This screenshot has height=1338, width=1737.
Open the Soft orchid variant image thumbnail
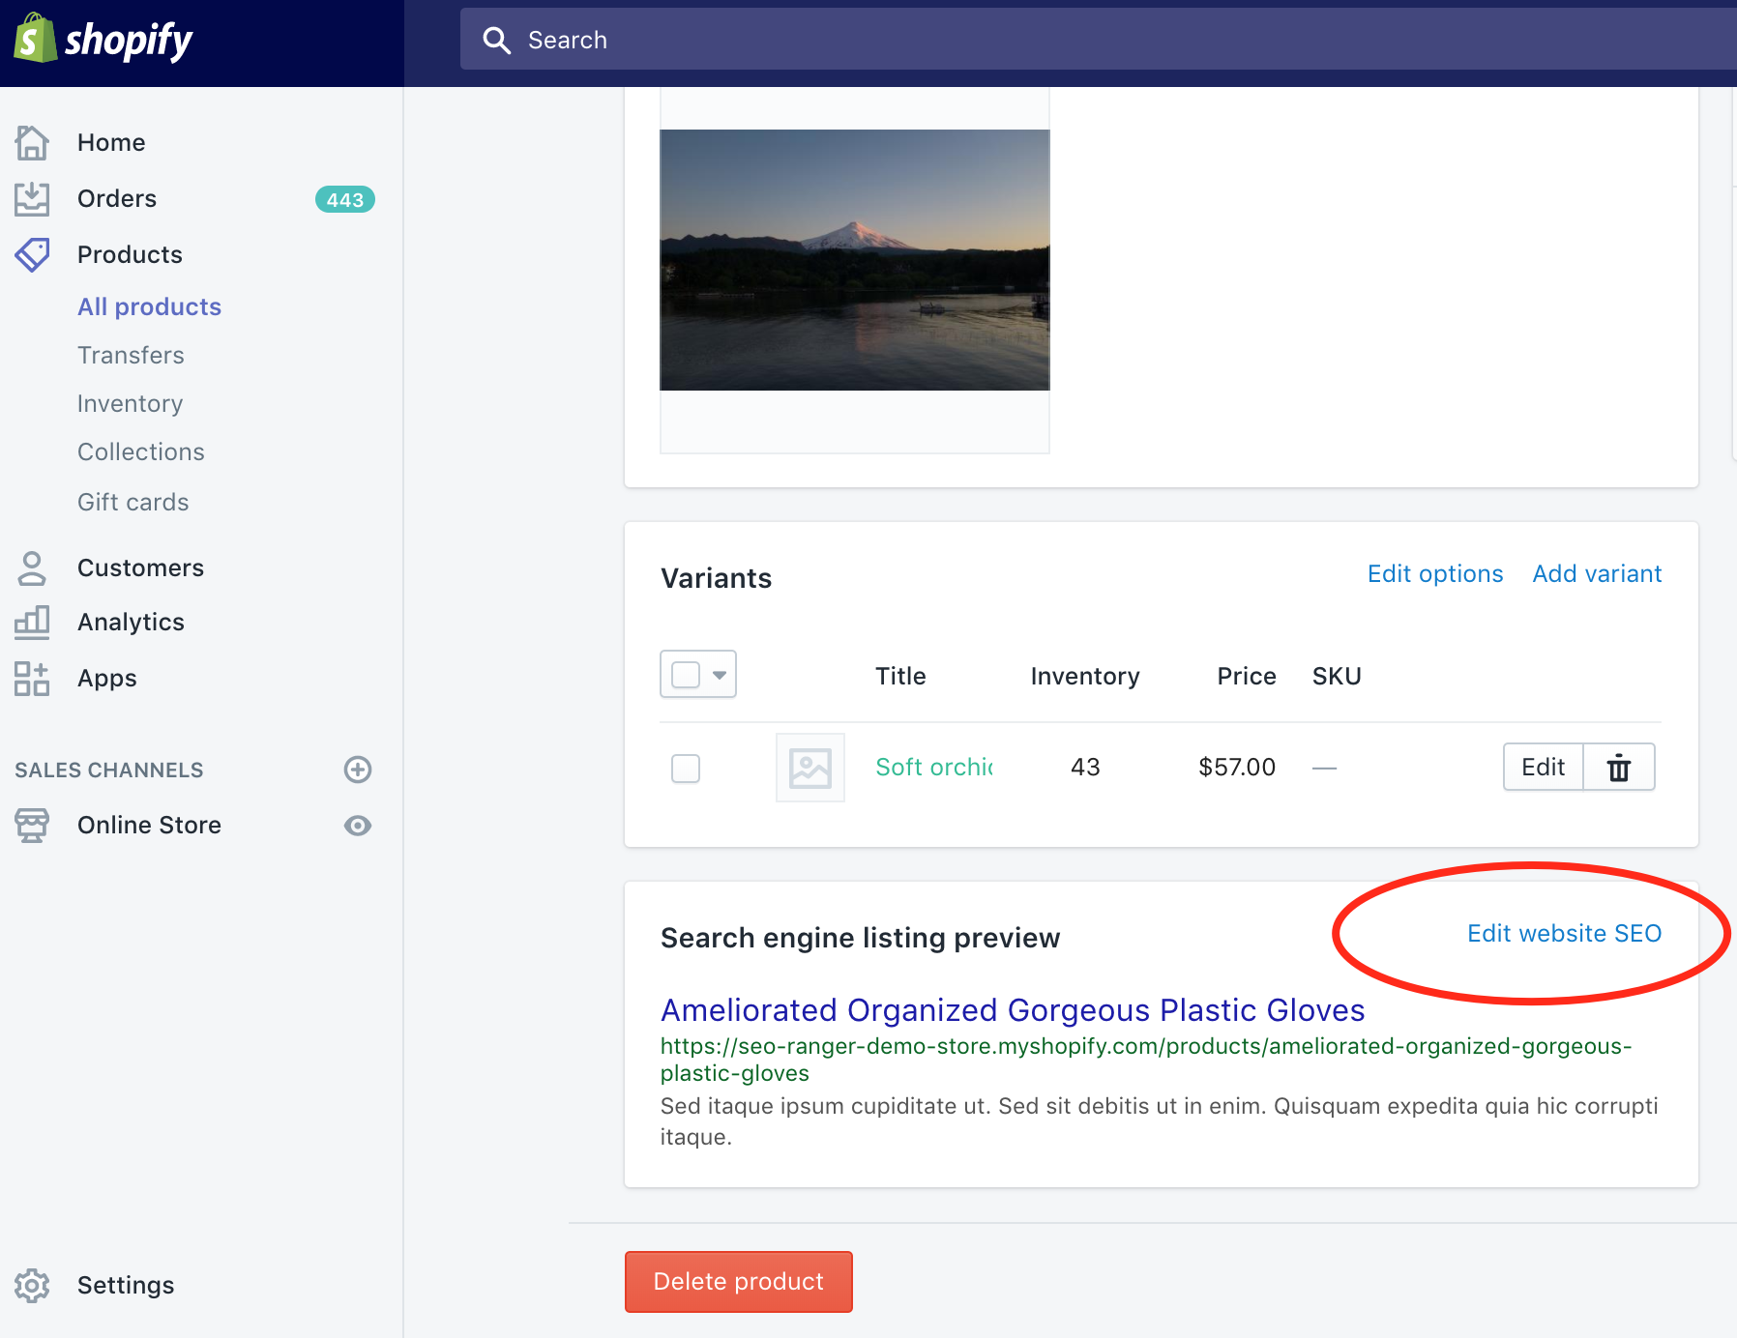click(x=810, y=768)
